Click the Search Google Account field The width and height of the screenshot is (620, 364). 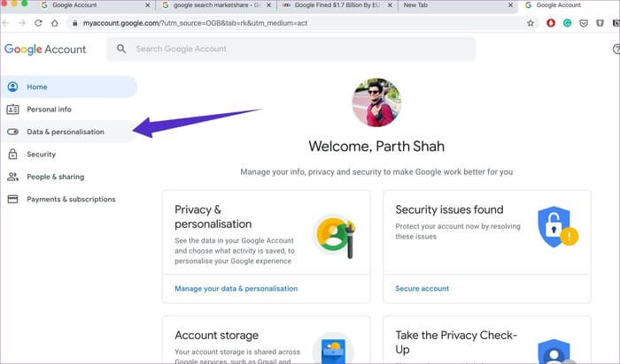click(x=291, y=49)
